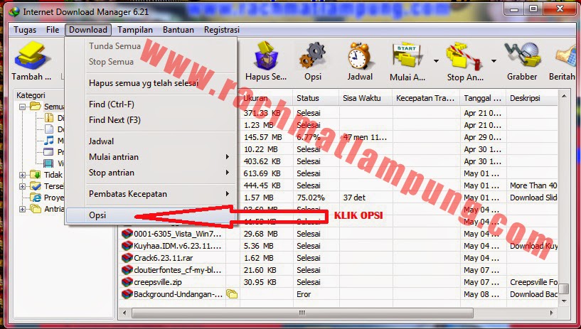Image resolution: width=581 pixels, height=329 pixels.
Task: Open dropdown arrow next to Mulai Antrian
Action: click(x=436, y=61)
